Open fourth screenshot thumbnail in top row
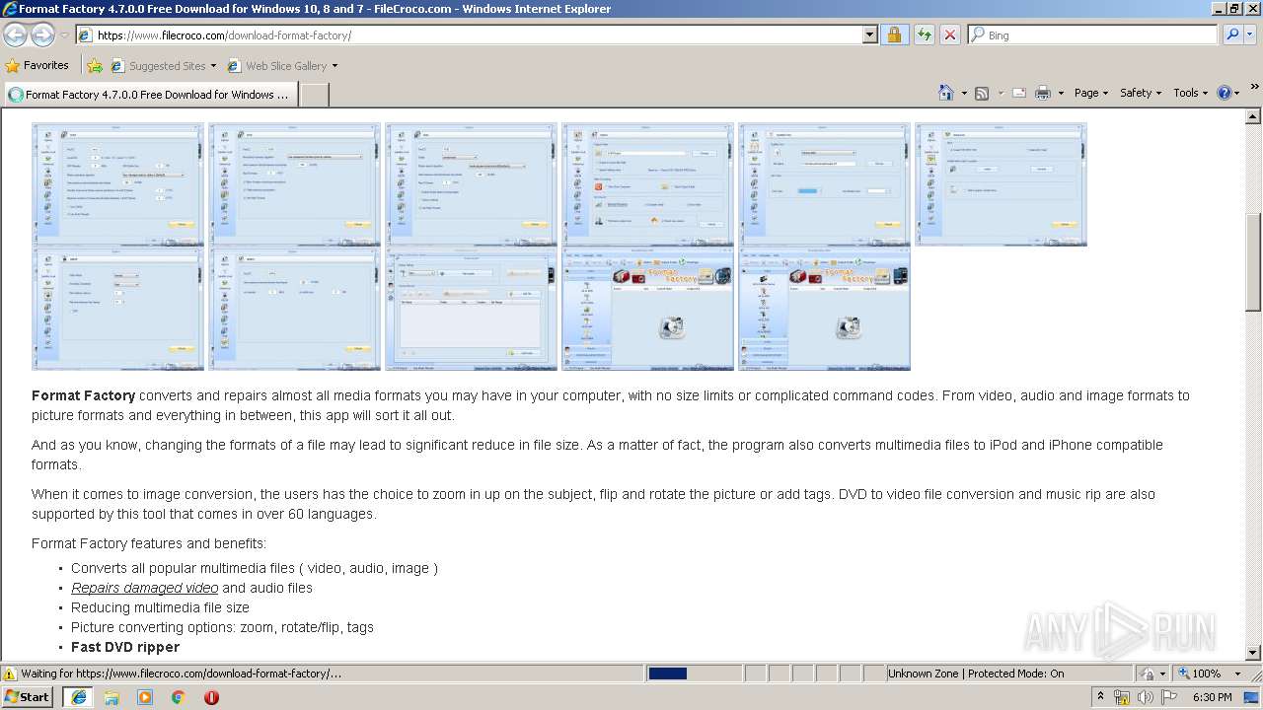The height and width of the screenshot is (710, 1263). 648,184
